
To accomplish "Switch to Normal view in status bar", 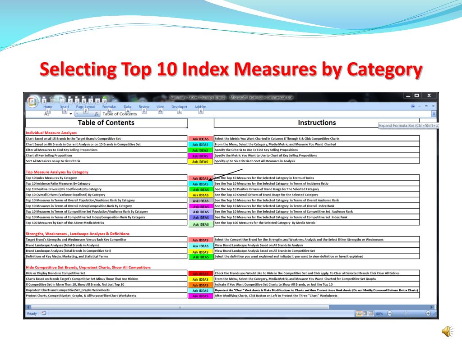I will tap(359, 314).
